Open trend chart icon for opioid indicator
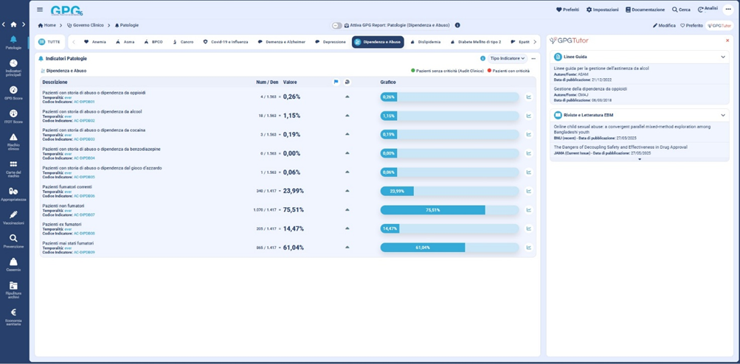This screenshot has height=364, width=740. click(529, 97)
